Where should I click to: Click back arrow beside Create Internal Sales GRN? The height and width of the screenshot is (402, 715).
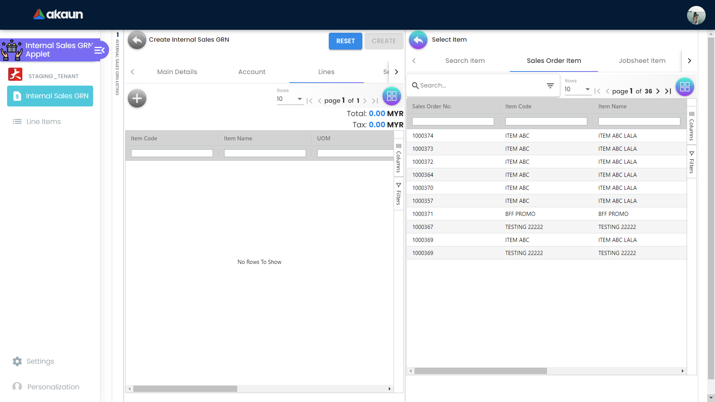[x=137, y=40]
